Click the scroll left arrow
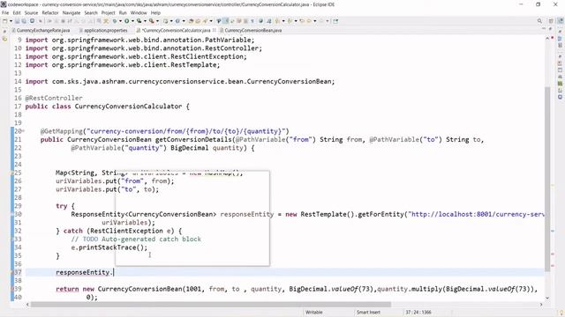The height and width of the screenshot is (317, 565). [27, 305]
